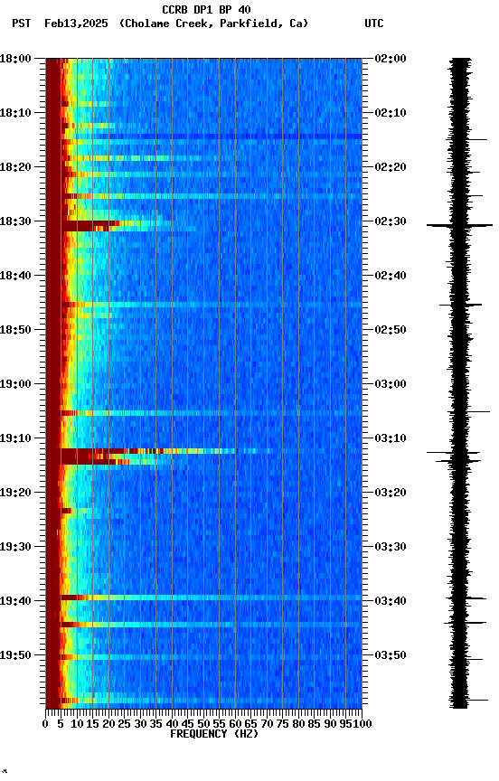The width and height of the screenshot is (499, 781).
Task: Click the title text "CCRB DP1 BP 40"
Action: [x=206, y=10]
